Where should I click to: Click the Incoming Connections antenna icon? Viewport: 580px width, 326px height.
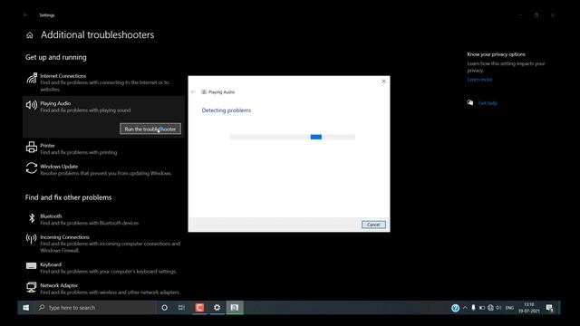tap(32, 239)
